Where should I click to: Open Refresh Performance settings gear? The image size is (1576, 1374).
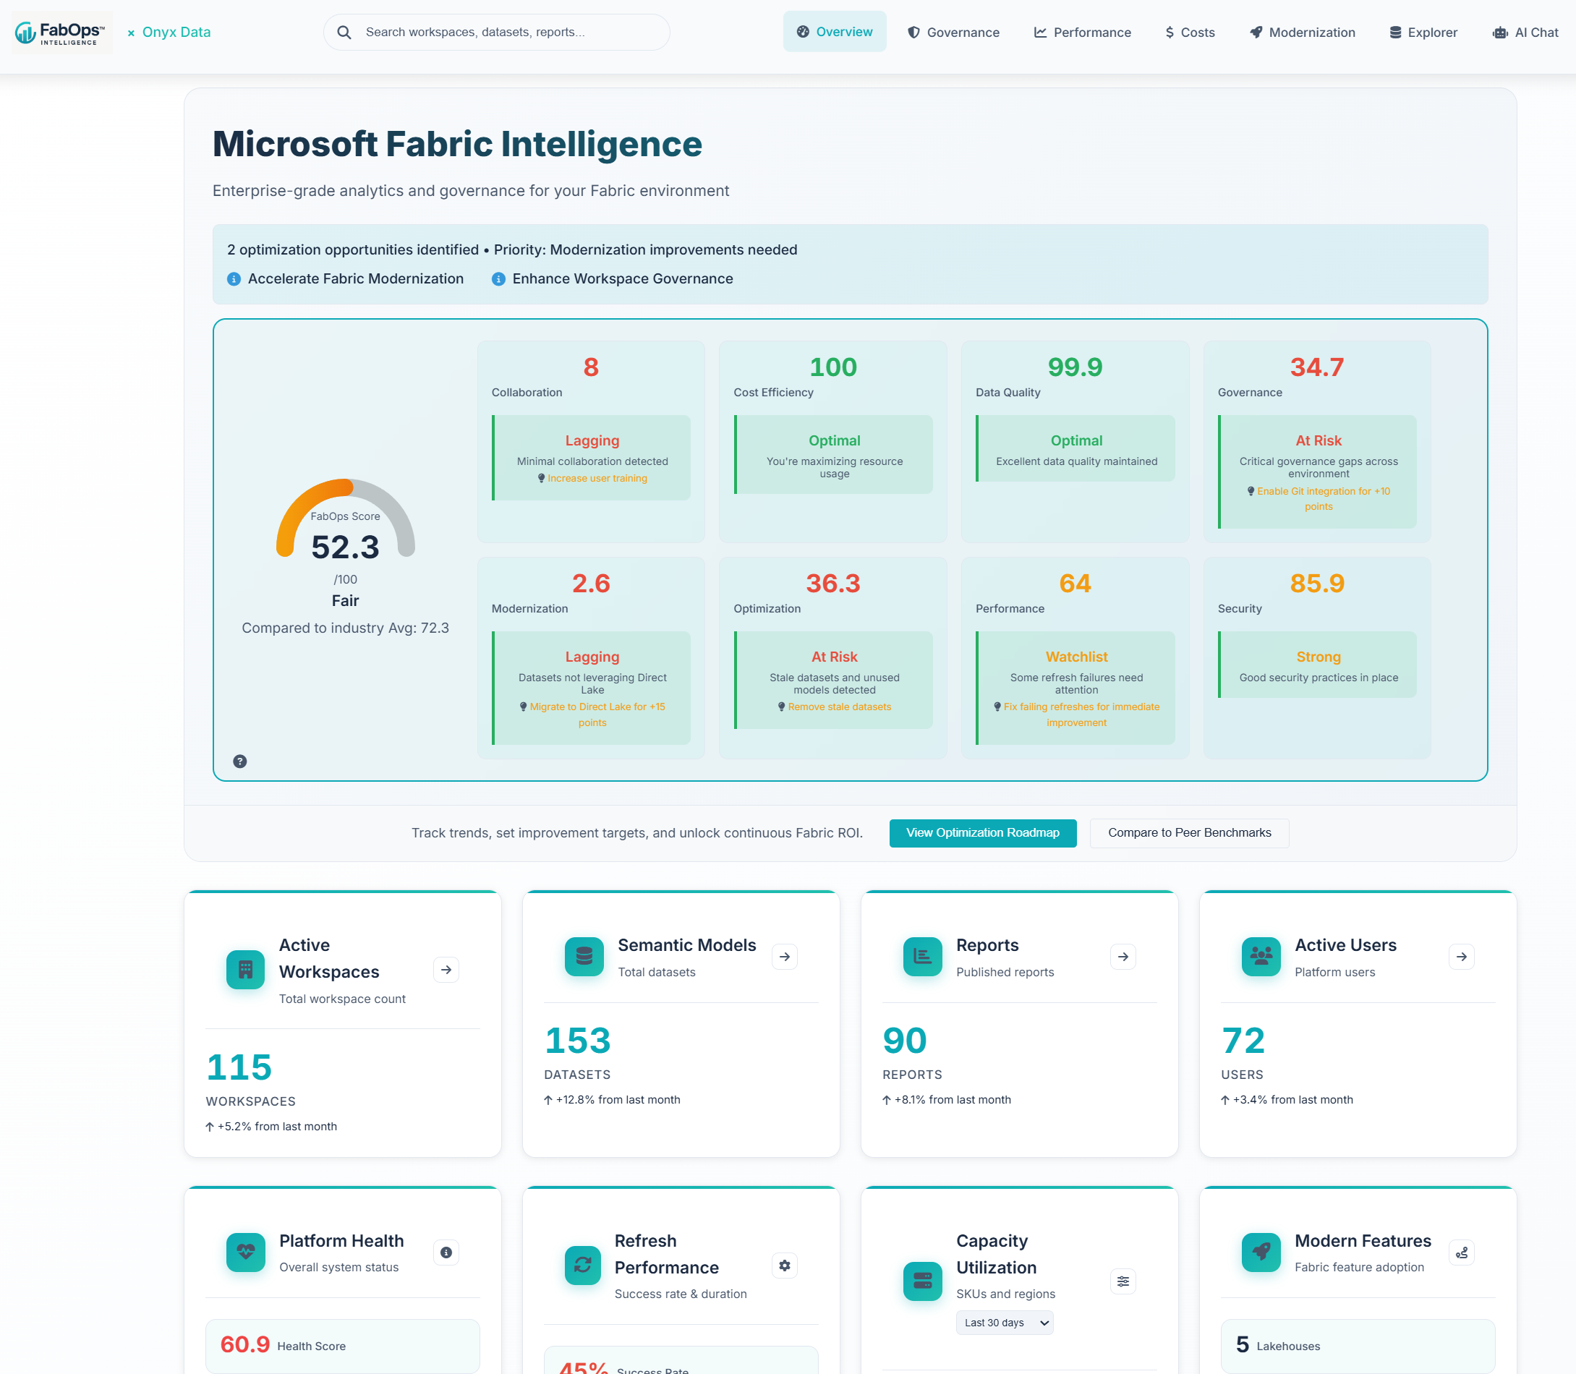click(785, 1266)
